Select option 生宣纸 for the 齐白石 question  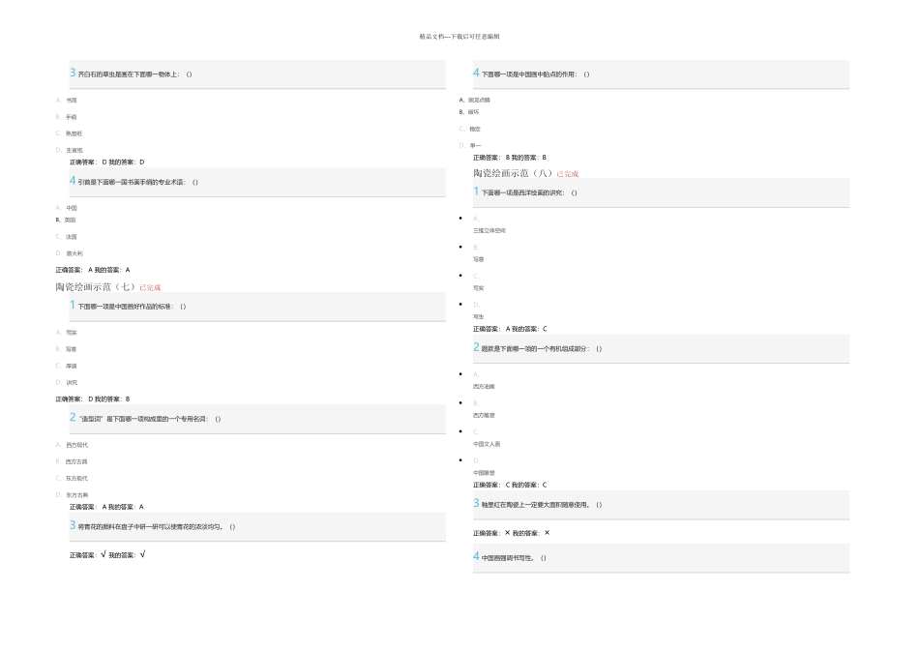coord(74,150)
